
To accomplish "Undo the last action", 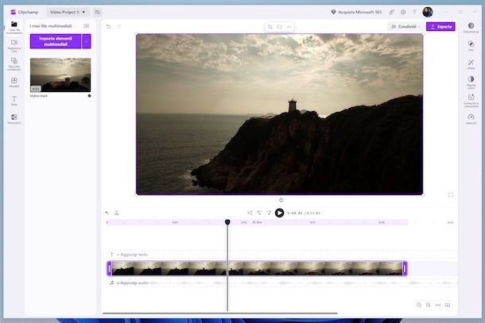I will tap(108, 26).
